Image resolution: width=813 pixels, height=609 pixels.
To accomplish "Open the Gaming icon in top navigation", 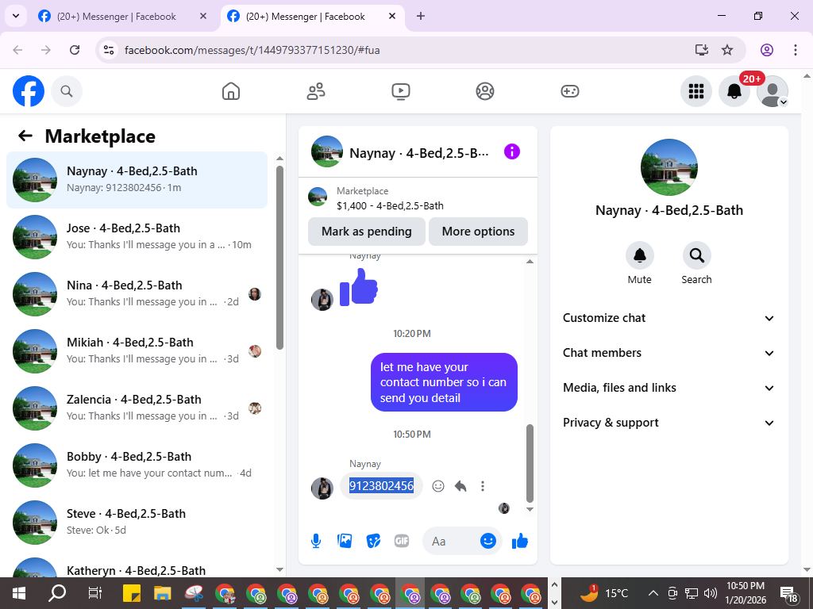I will pos(570,91).
